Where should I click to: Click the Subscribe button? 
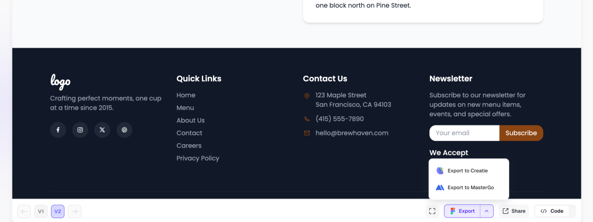pyautogui.click(x=521, y=133)
